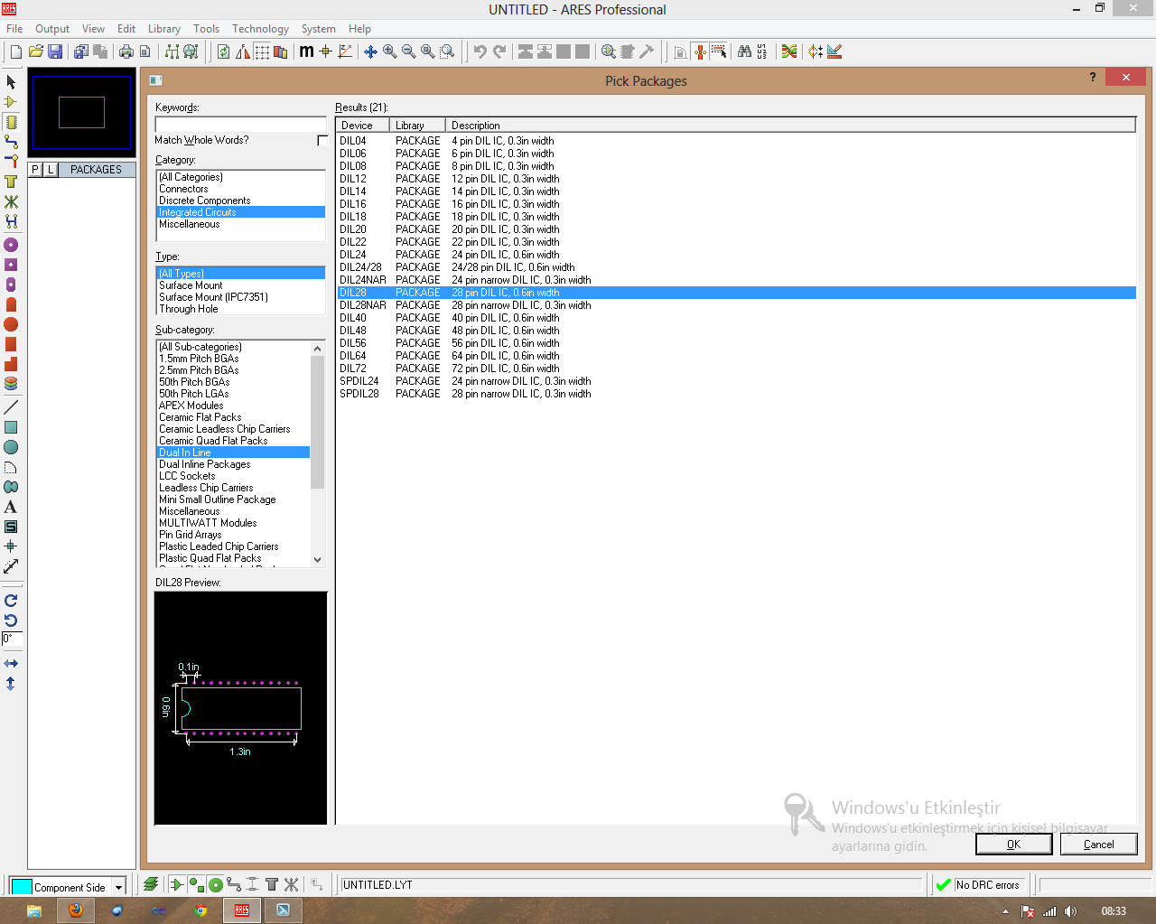Select the round through-hole pad tool
Image resolution: width=1156 pixels, height=924 pixels.
pyautogui.click(x=11, y=245)
